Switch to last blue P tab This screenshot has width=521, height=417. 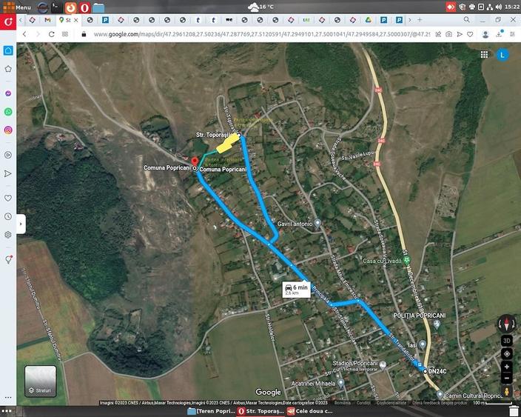[399, 20]
